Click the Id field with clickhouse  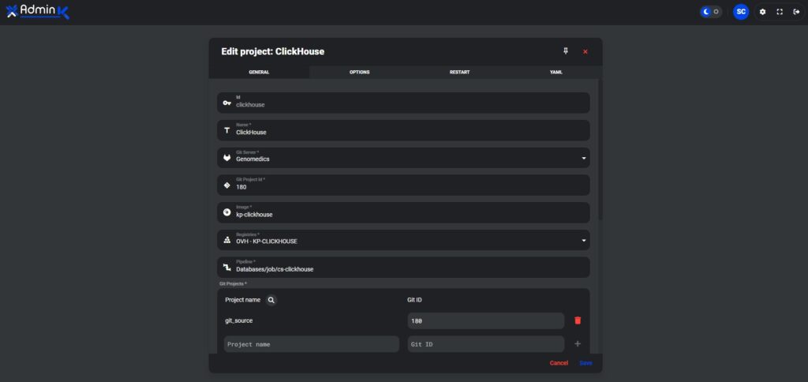pos(403,103)
